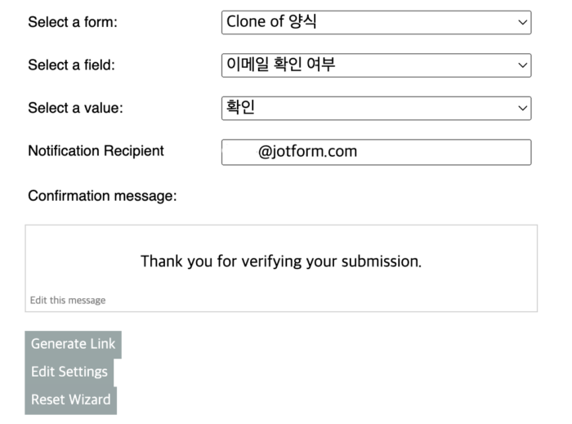Open Edit Settings
Screen dimensions: 572x424
(x=69, y=372)
